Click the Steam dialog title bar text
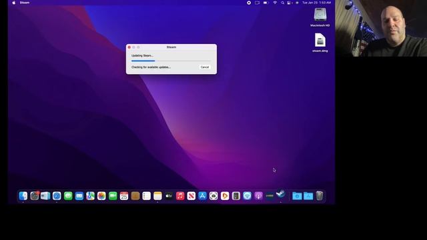Image resolution: width=427 pixels, height=240 pixels. pyautogui.click(x=171, y=47)
